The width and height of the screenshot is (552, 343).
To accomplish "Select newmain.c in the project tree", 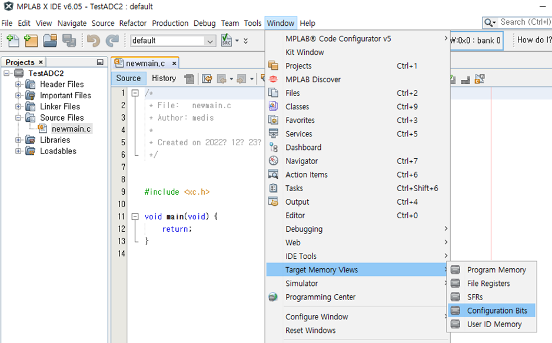I will click(x=71, y=129).
